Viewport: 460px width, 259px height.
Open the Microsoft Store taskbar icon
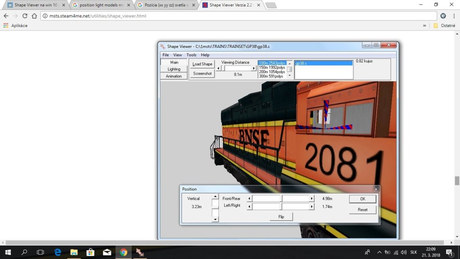click(x=90, y=252)
